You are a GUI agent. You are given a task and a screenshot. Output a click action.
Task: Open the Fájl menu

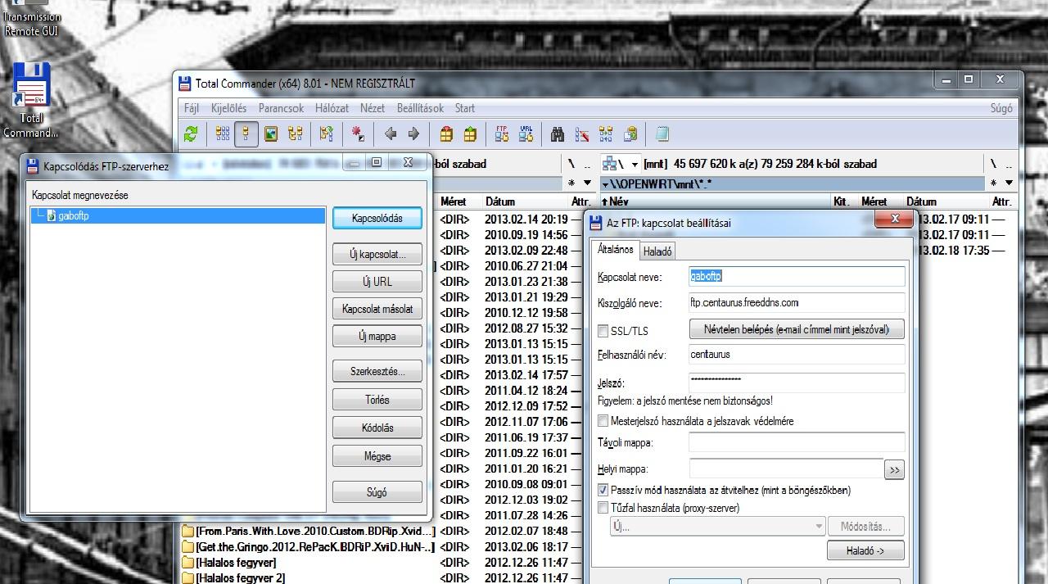point(192,108)
